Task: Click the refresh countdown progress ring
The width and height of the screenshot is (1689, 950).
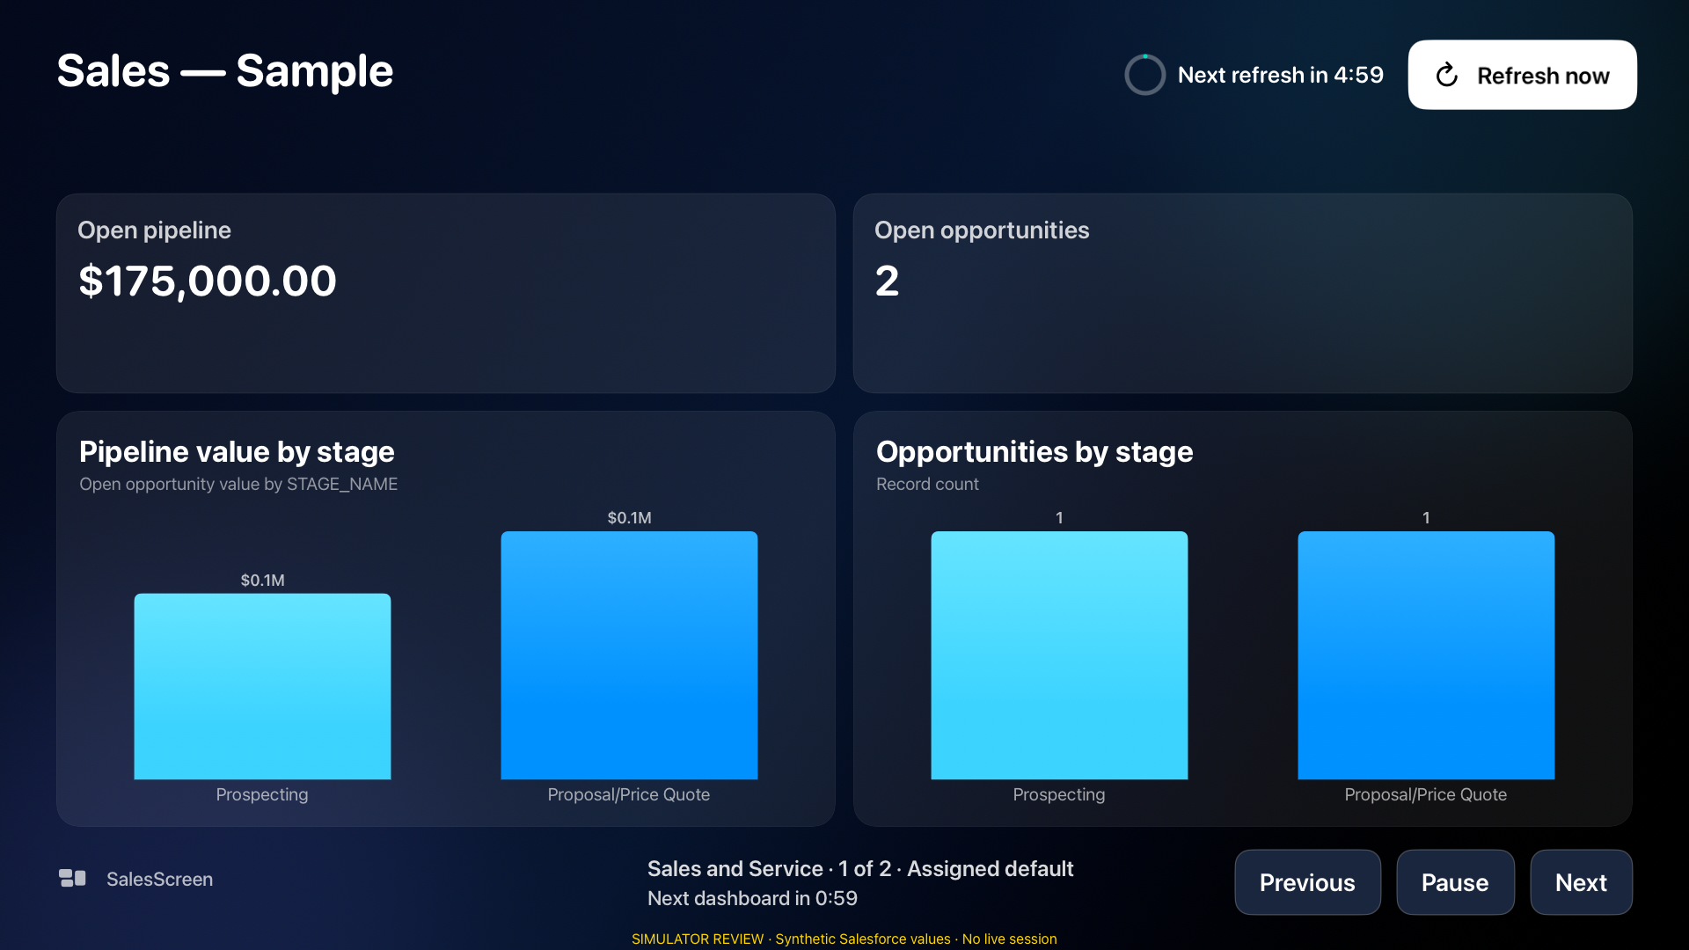Action: pos(1144,75)
